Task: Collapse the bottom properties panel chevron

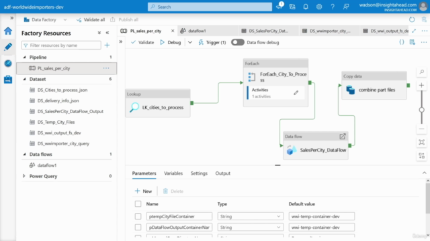Action: 424,173
